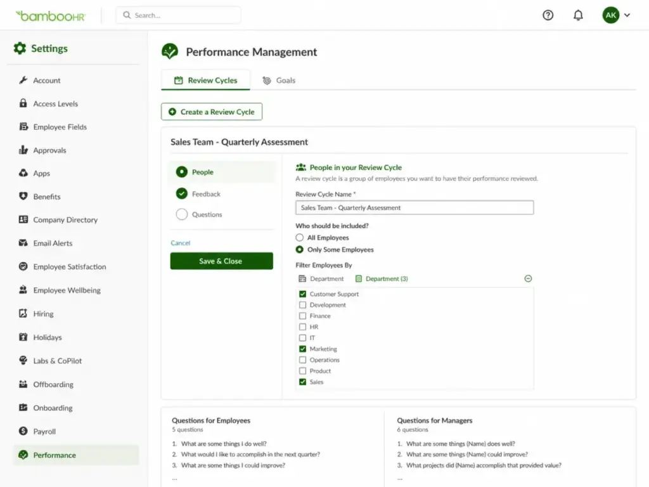Screen dimensions: 649x487
Task: Click Save & Close
Action: tap(221, 261)
